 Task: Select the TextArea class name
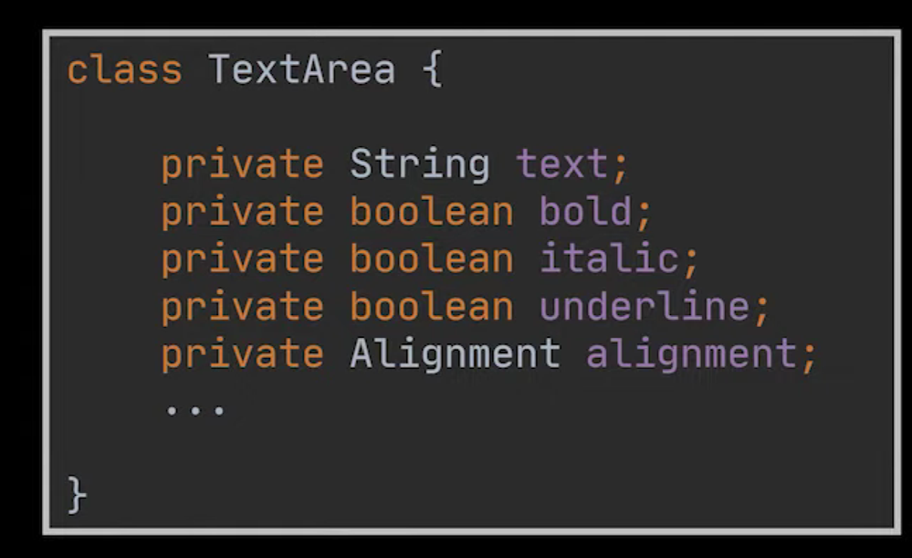click(x=302, y=69)
